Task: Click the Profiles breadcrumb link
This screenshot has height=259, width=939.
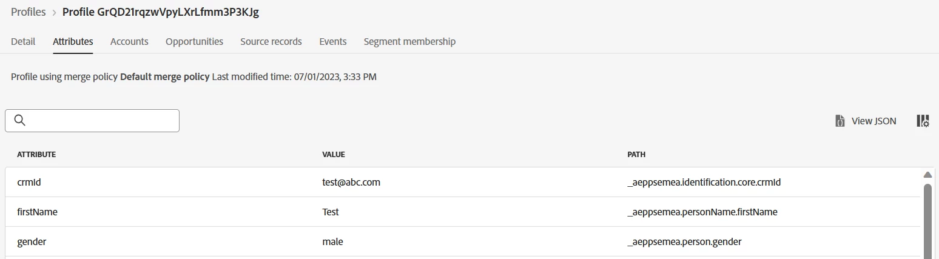Action: 29,12
